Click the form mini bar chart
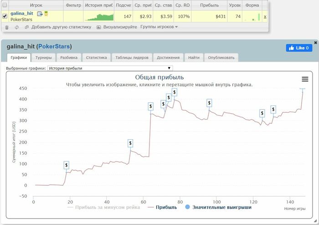 [x=252, y=17]
